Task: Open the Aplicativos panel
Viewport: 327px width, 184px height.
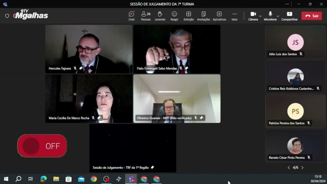Action: (x=219, y=16)
